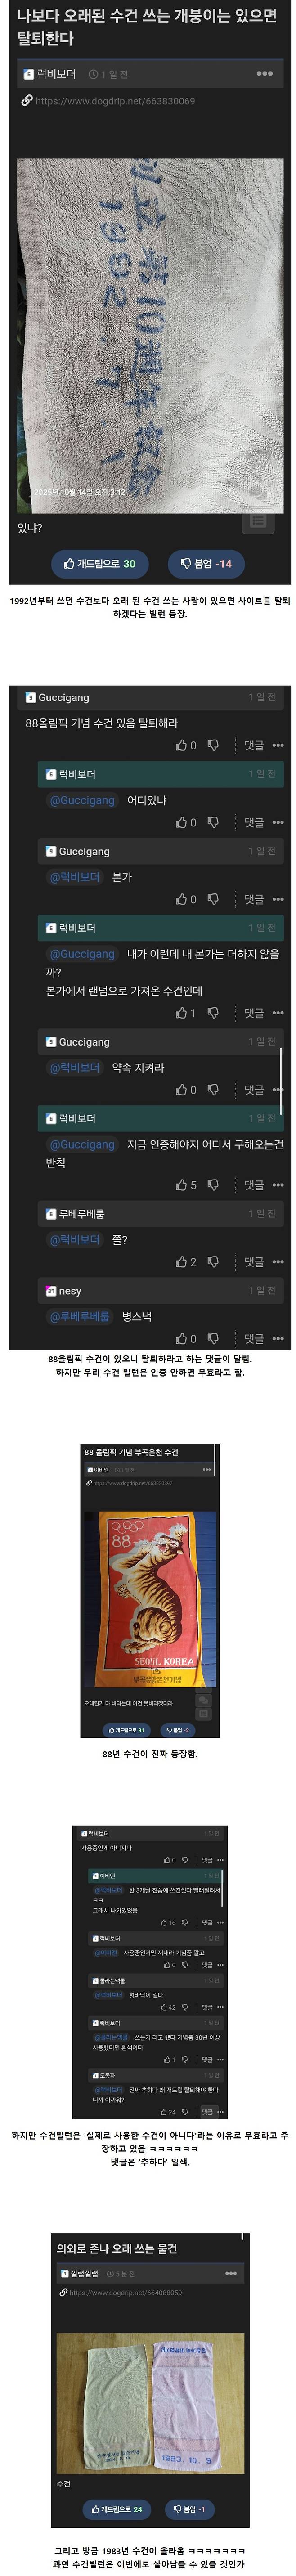The image size is (296, 2576).
Task: Click the @Guccigang mention in the '어디있냐' reply
Action: (x=82, y=800)
